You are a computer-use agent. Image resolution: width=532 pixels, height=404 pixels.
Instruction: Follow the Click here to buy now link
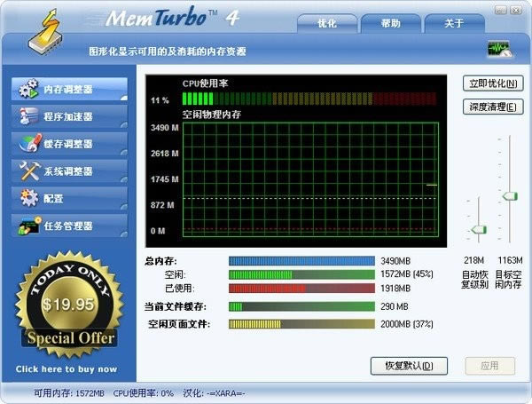pyautogui.click(x=66, y=369)
